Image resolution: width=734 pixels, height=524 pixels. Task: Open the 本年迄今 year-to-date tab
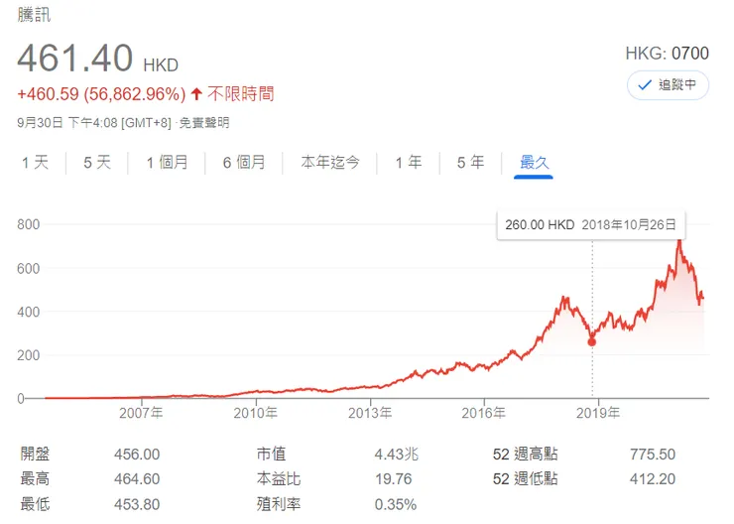tap(330, 163)
